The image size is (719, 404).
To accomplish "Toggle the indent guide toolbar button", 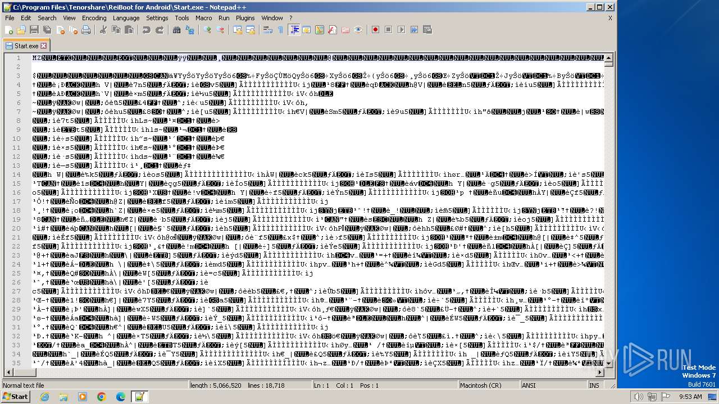I will pos(294,30).
